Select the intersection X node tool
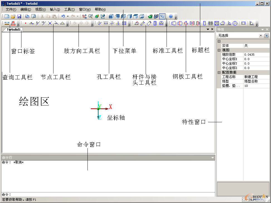The image size is (271, 203). 50,23
